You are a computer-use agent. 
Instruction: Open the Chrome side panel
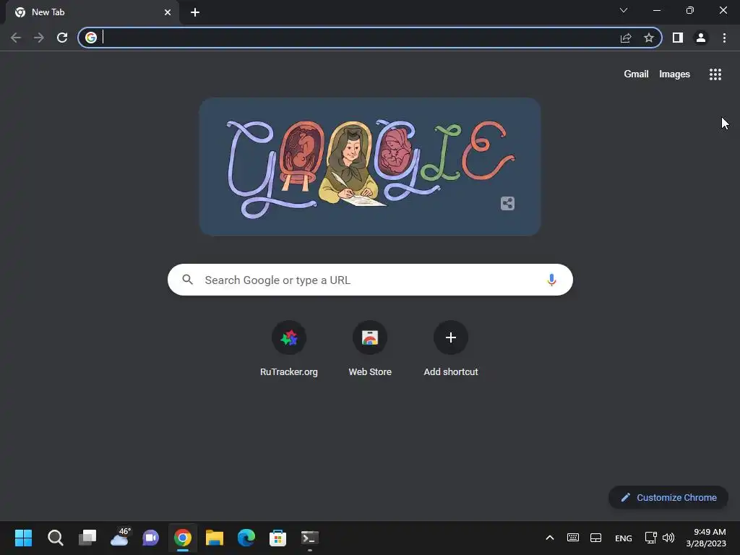point(678,38)
